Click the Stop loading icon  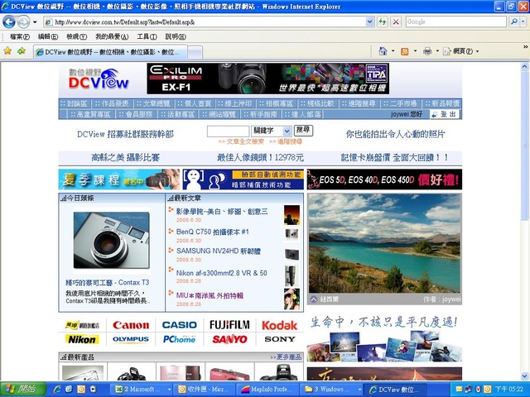pyautogui.click(x=396, y=22)
